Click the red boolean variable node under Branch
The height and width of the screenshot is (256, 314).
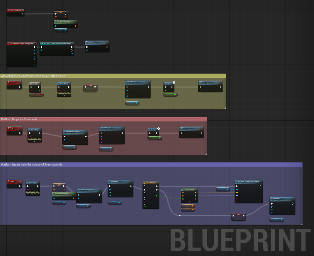[x=36, y=95]
